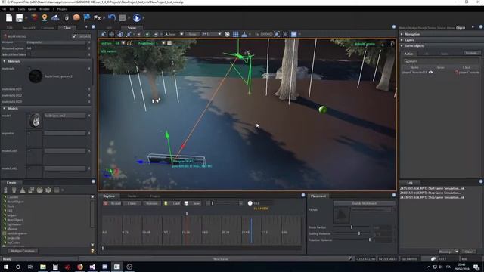Select the move translate tool in scene toolbar

point(112,34)
